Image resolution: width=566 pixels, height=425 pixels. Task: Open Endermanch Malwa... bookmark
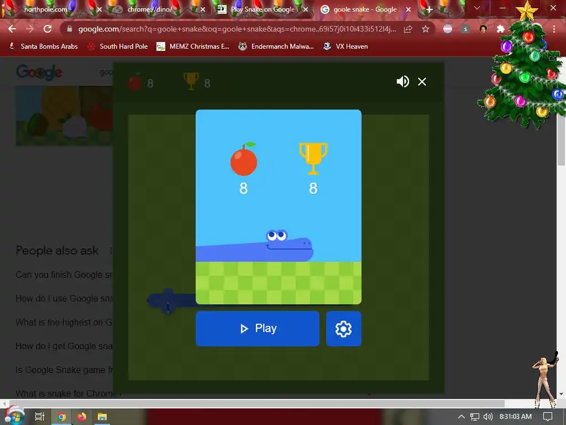(276, 46)
